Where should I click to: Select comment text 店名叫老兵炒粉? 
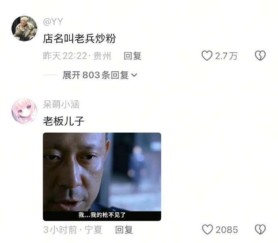point(79,39)
